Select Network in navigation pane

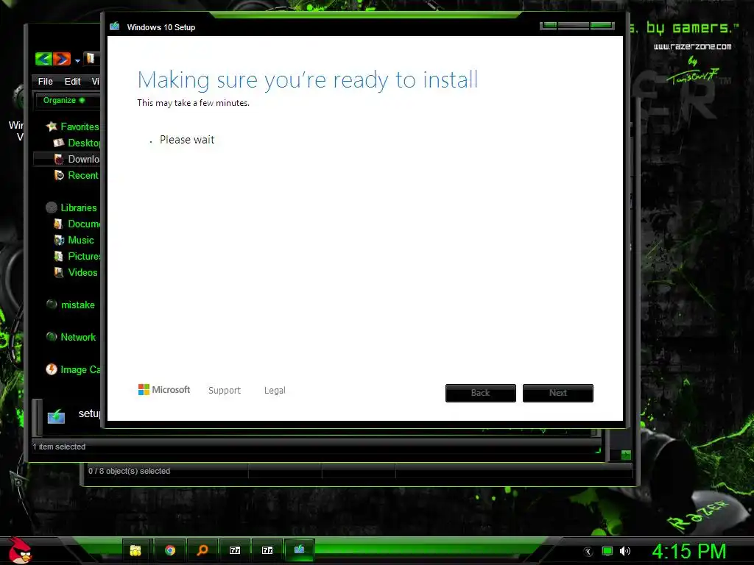coord(78,337)
